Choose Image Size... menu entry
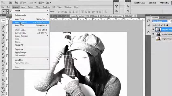The image size is (172, 96). point(31,30)
